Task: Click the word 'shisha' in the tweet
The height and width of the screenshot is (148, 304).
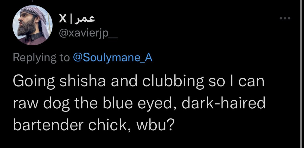Action: (83, 81)
